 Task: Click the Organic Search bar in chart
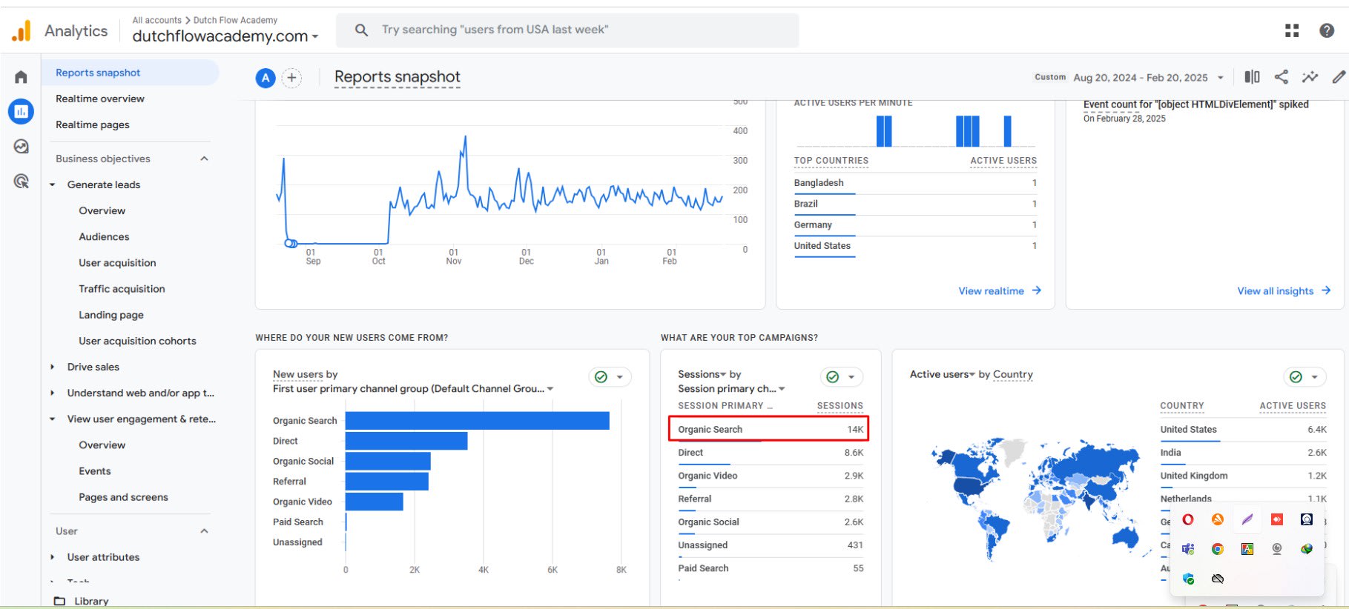(477, 421)
